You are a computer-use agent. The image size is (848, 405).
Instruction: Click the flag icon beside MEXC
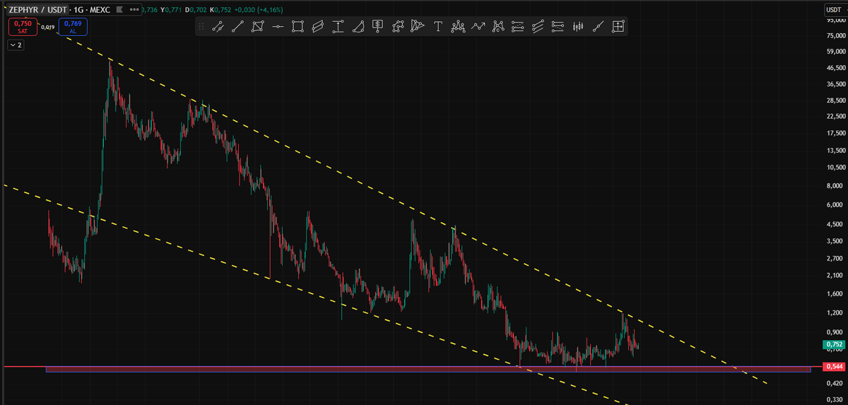coord(119,11)
